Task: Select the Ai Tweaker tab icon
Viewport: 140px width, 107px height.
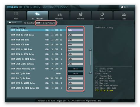Action: 38,14
